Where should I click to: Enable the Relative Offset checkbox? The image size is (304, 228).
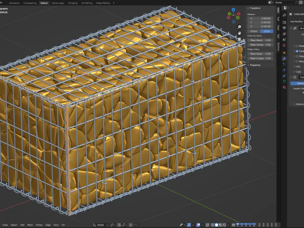(x=297, y=46)
